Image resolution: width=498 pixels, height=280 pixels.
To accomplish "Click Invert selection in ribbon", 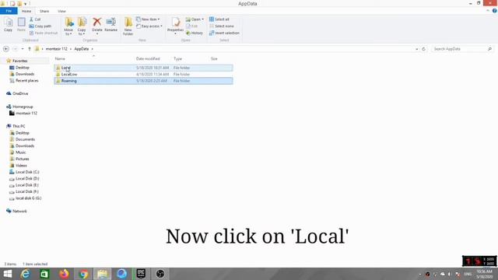I will (224, 33).
